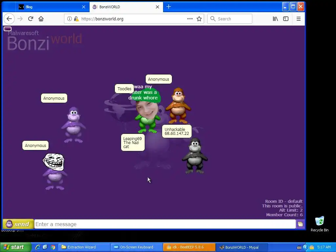Open the Windows start menu
Image resolution: width=336 pixels, height=252 pixels.
15,247
